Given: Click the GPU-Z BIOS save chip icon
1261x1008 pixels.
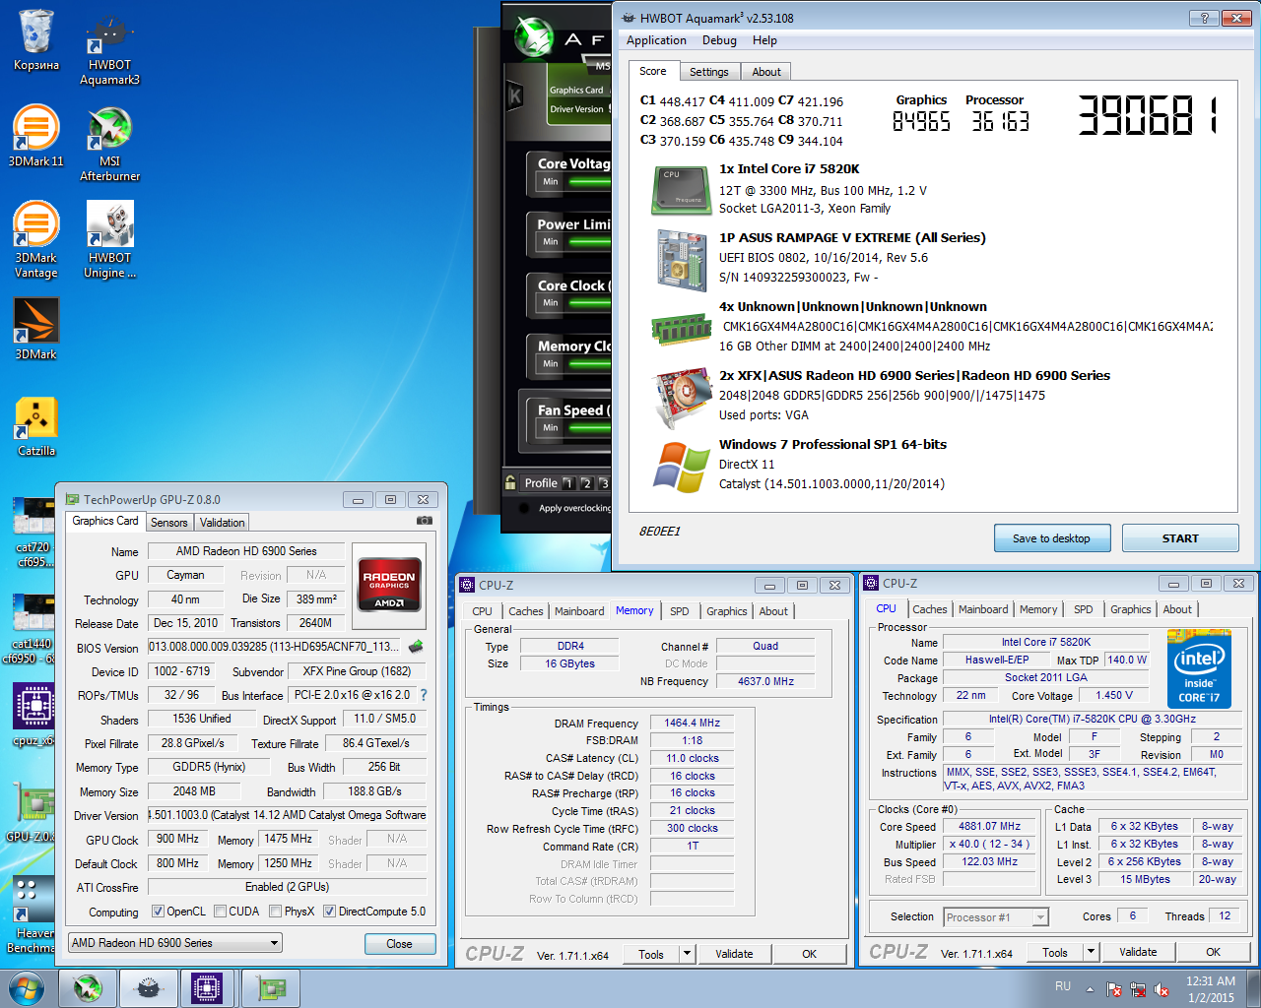Looking at the screenshot, I should [416, 647].
